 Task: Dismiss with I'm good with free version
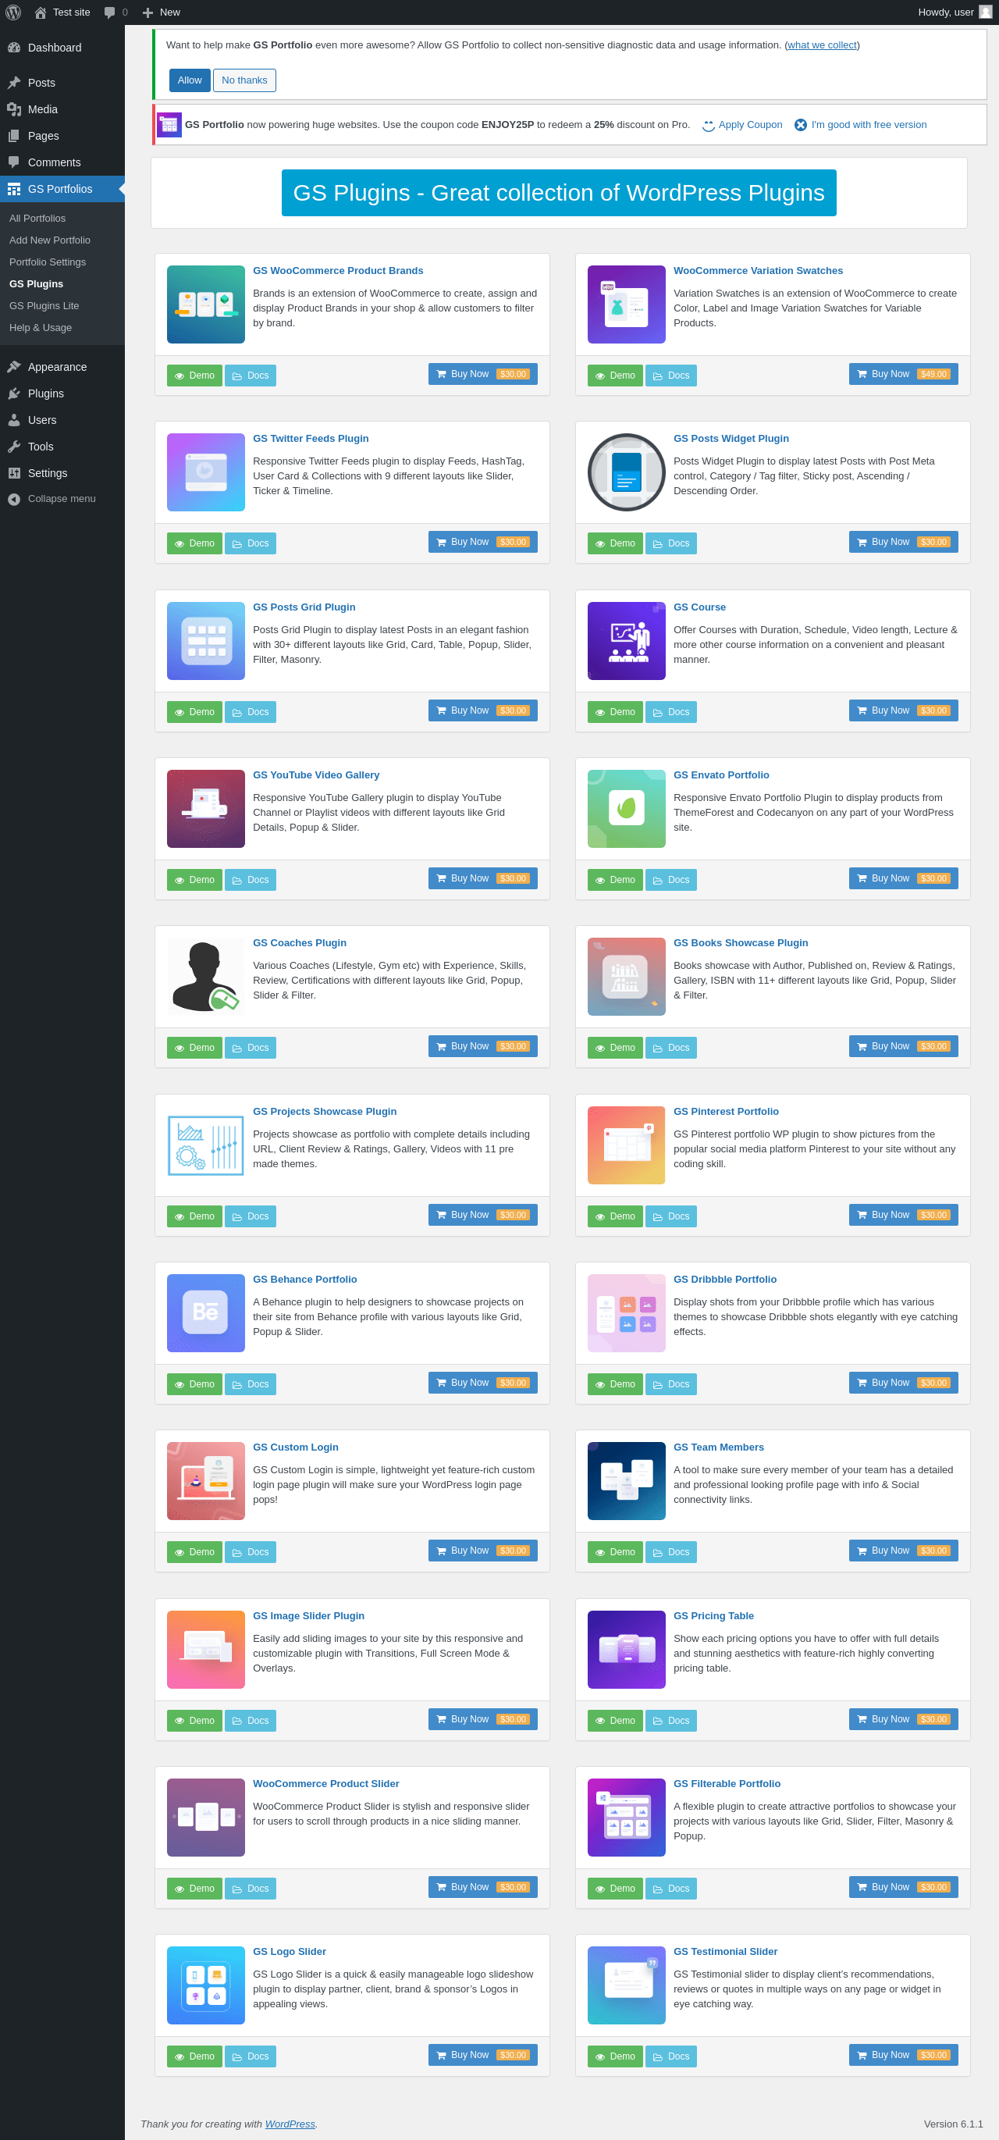pos(860,125)
